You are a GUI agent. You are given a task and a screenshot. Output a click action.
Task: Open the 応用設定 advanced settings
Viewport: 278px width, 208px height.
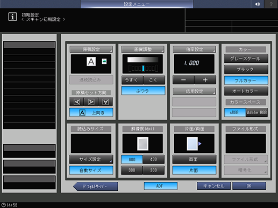click(x=194, y=92)
